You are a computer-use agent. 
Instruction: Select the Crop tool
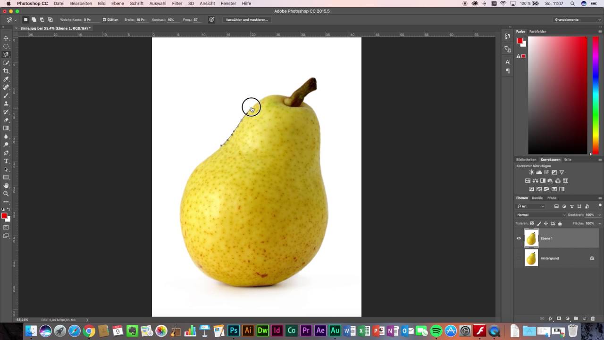6,71
